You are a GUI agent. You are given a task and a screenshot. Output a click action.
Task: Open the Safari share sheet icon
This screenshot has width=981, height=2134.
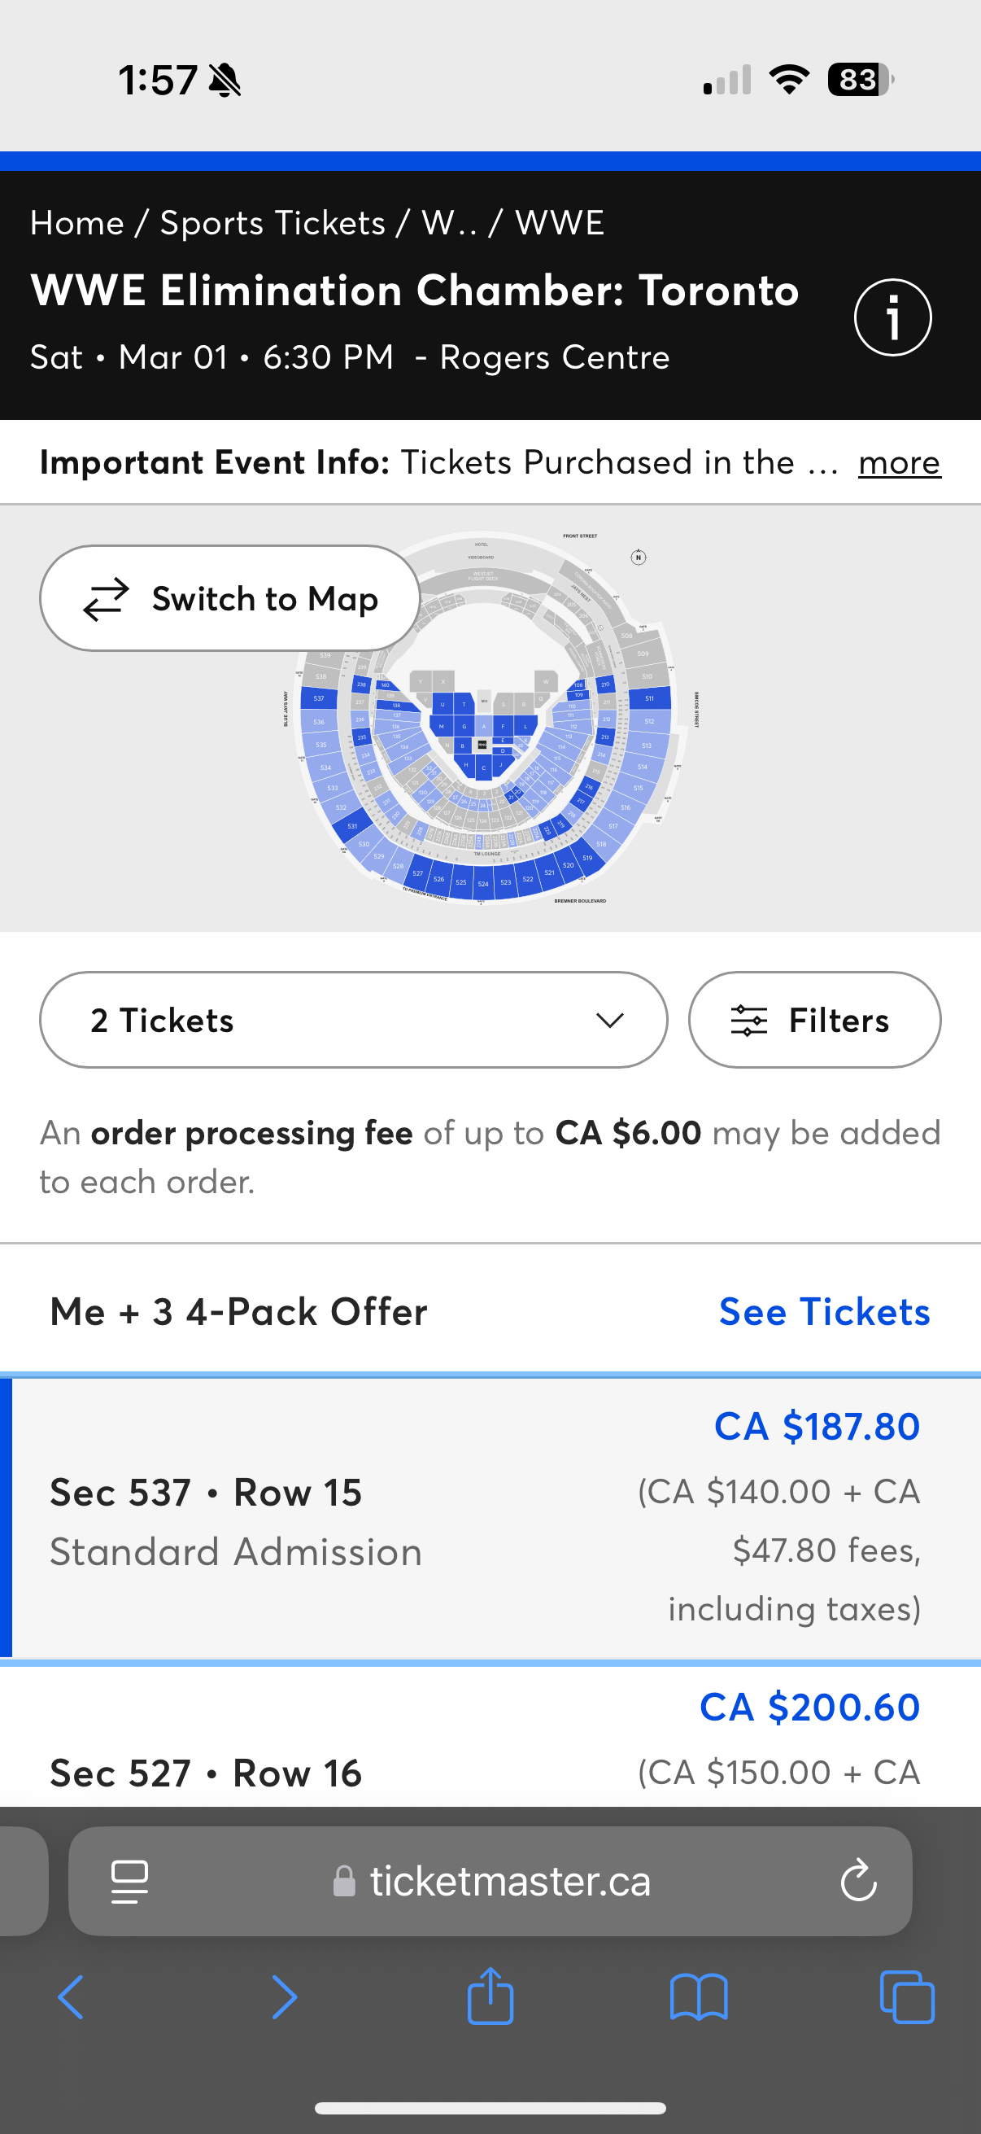click(490, 1997)
